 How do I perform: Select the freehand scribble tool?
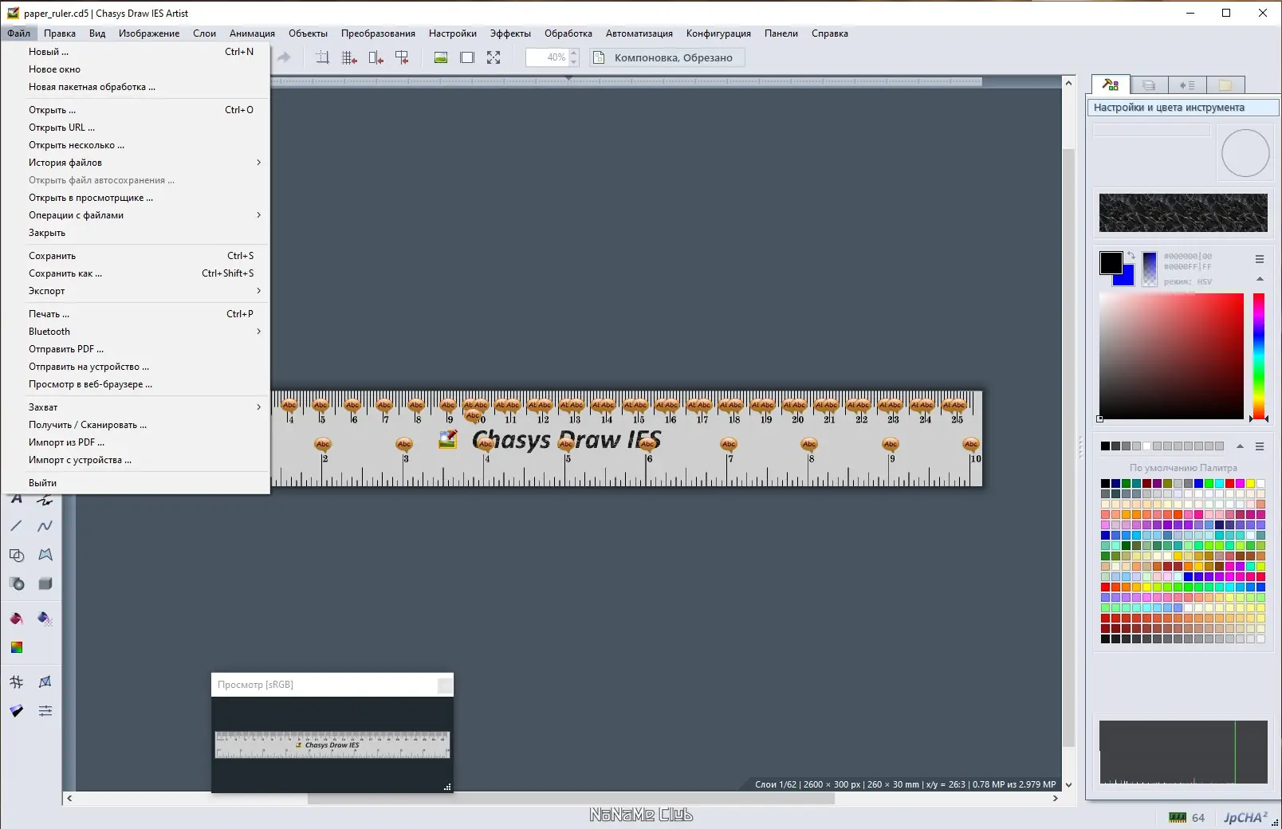click(45, 500)
